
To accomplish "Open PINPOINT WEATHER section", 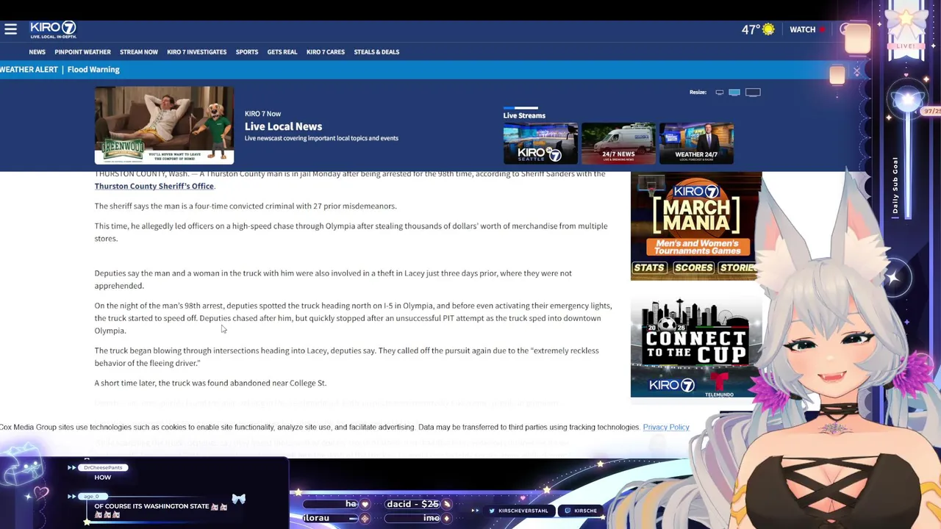I will pos(82,52).
